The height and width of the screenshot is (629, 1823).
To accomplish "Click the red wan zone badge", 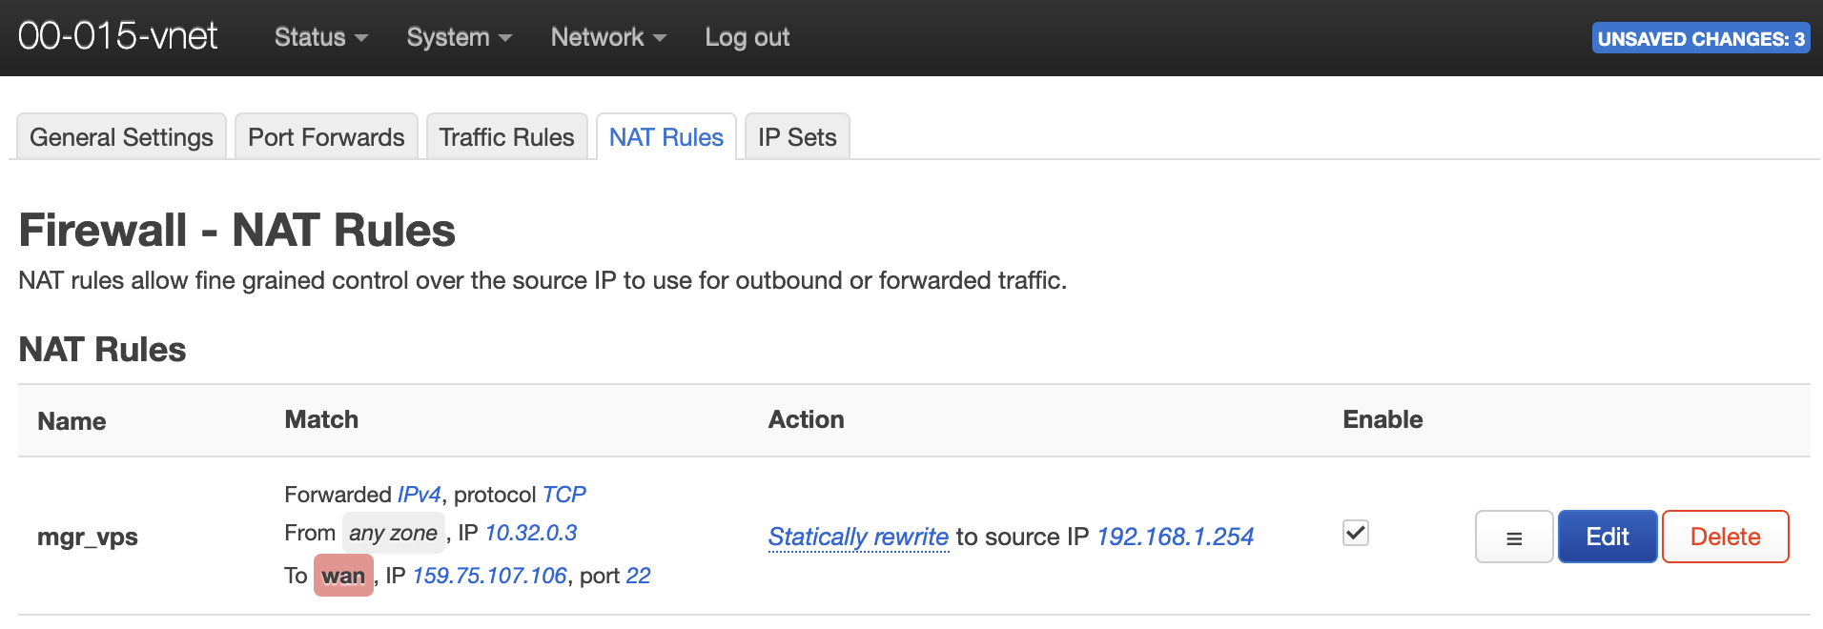I will [x=343, y=576].
